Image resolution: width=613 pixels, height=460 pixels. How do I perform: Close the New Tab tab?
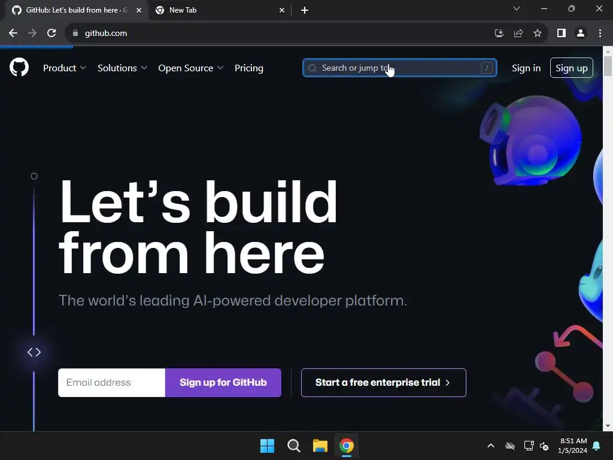click(x=282, y=10)
